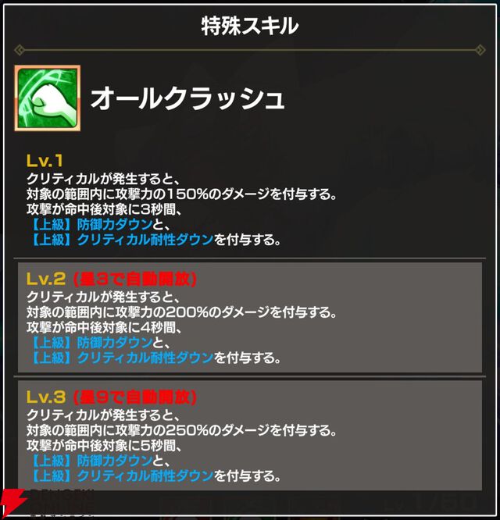Click the green fist skill icon
The image size is (500, 520).
click(x=48, y=98)
